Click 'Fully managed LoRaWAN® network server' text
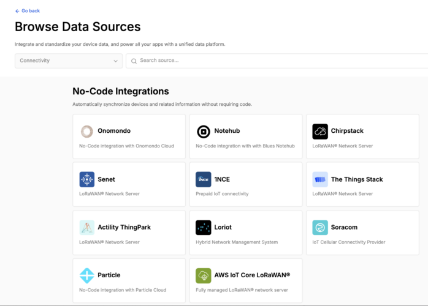The width and height of the screenshot is (428, 306). pyautogui.click(x=242, y=290)
